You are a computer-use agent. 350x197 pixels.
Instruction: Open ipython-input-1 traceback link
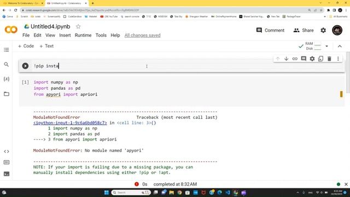pos(70,123)
